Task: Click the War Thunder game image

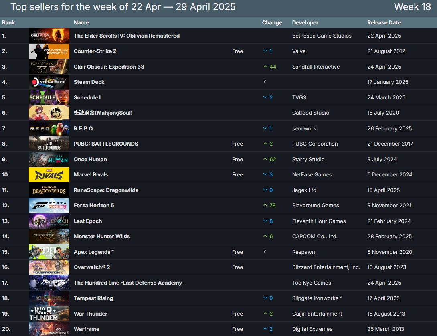Action: coord(49,314)
